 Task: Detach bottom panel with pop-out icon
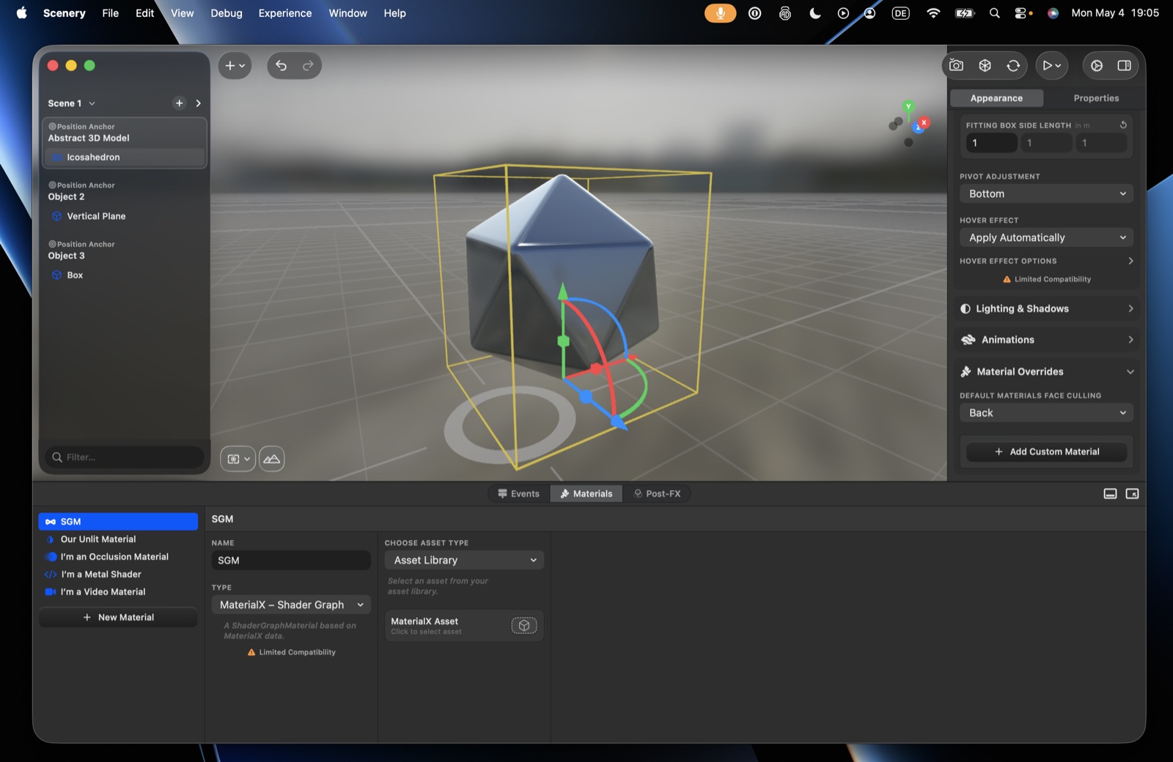[x=1132, y=494]
